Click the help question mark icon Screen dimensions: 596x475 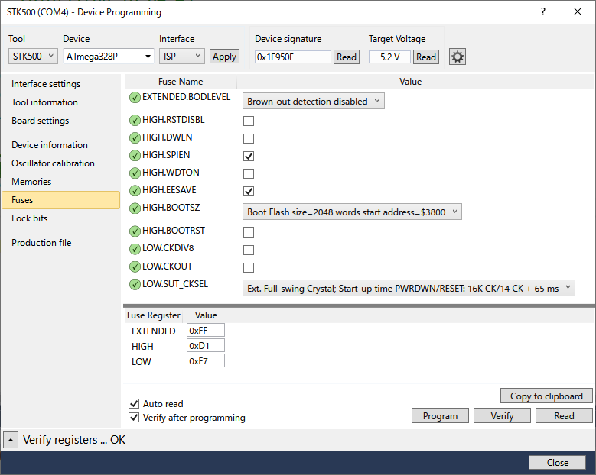click(543, 11)
